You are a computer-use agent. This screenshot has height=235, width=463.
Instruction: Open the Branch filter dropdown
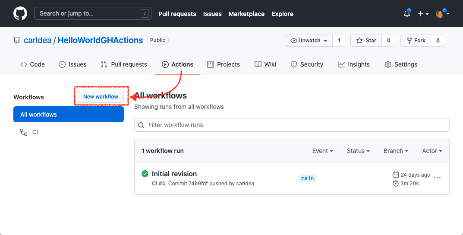396,151
